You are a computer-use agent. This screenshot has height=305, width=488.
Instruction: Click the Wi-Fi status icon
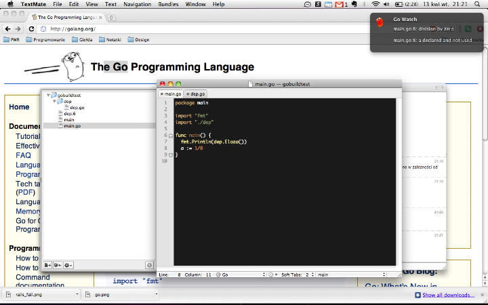(x=375, y=4)
